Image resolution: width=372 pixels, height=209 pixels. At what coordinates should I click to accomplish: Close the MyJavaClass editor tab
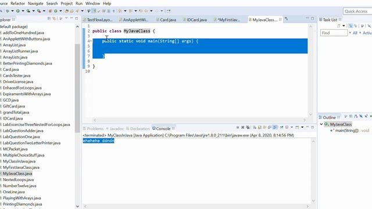tap(280, 19)
